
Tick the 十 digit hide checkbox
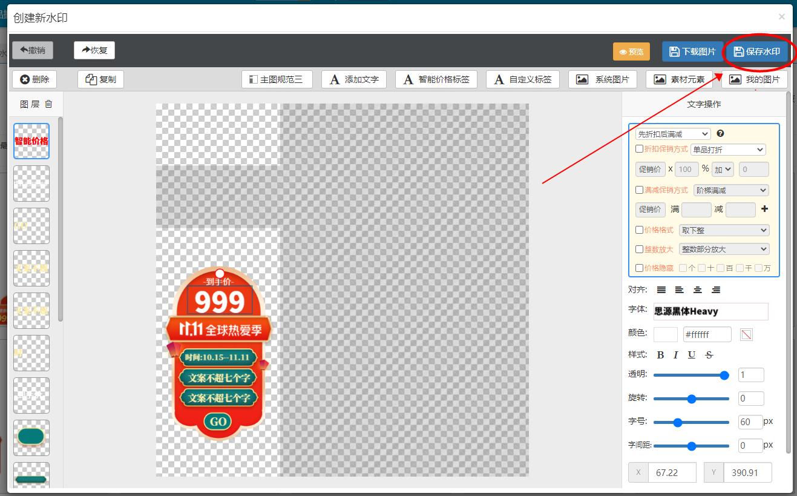coord(701,268)
